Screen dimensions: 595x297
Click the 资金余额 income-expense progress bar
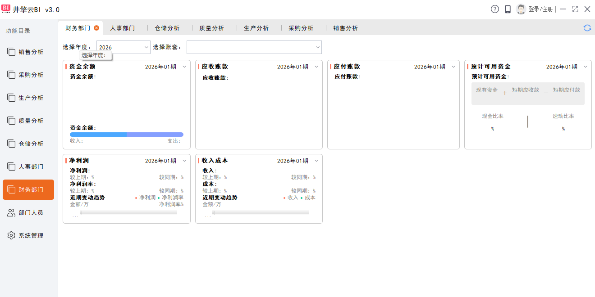coord(126,135)
